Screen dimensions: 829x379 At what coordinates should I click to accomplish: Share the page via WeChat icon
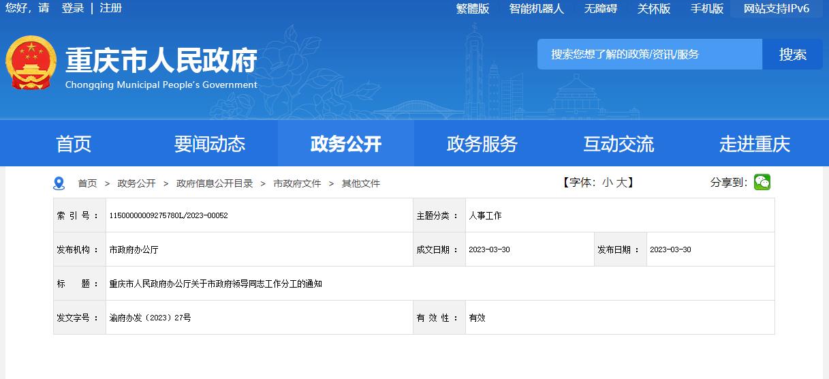coord(762,182)
